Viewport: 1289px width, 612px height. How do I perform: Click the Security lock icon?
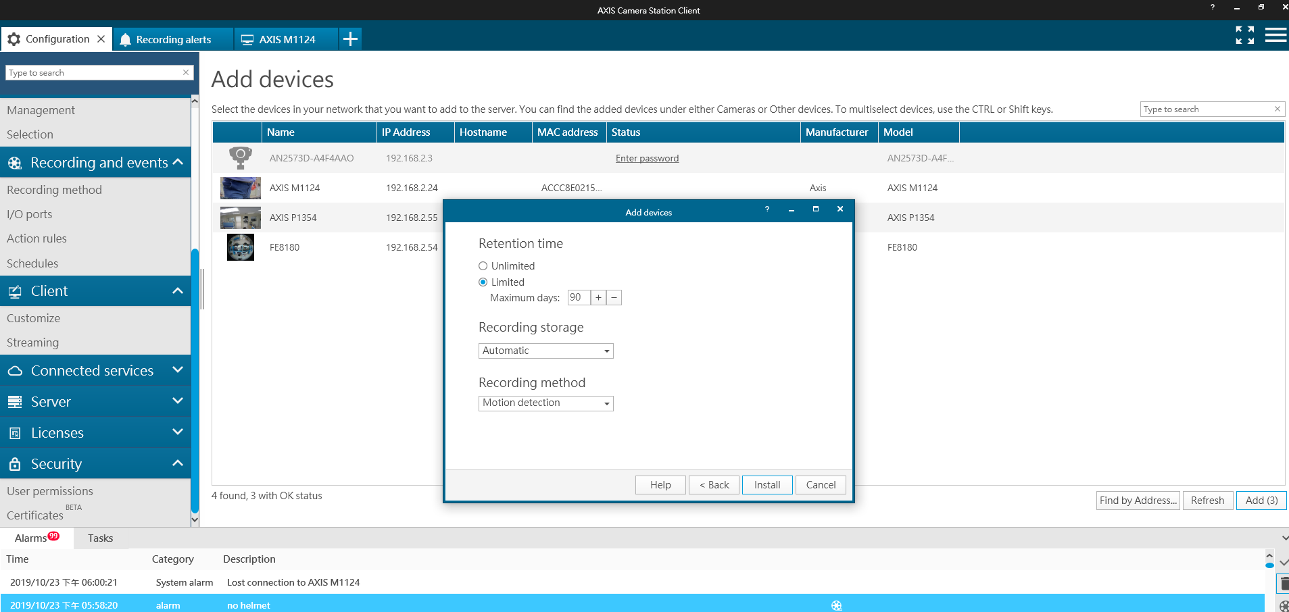(x=15, y=464)
